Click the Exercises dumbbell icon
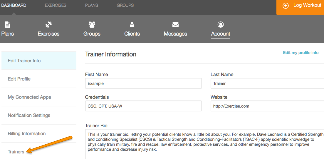Screen dimensions: 324x159 click(x=48, y=25)
